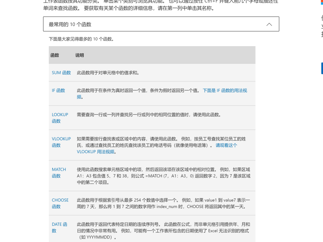Screen dimensions: 323x242
Task: Open the MATCH 函数 link
Action: tap(59, 173)
